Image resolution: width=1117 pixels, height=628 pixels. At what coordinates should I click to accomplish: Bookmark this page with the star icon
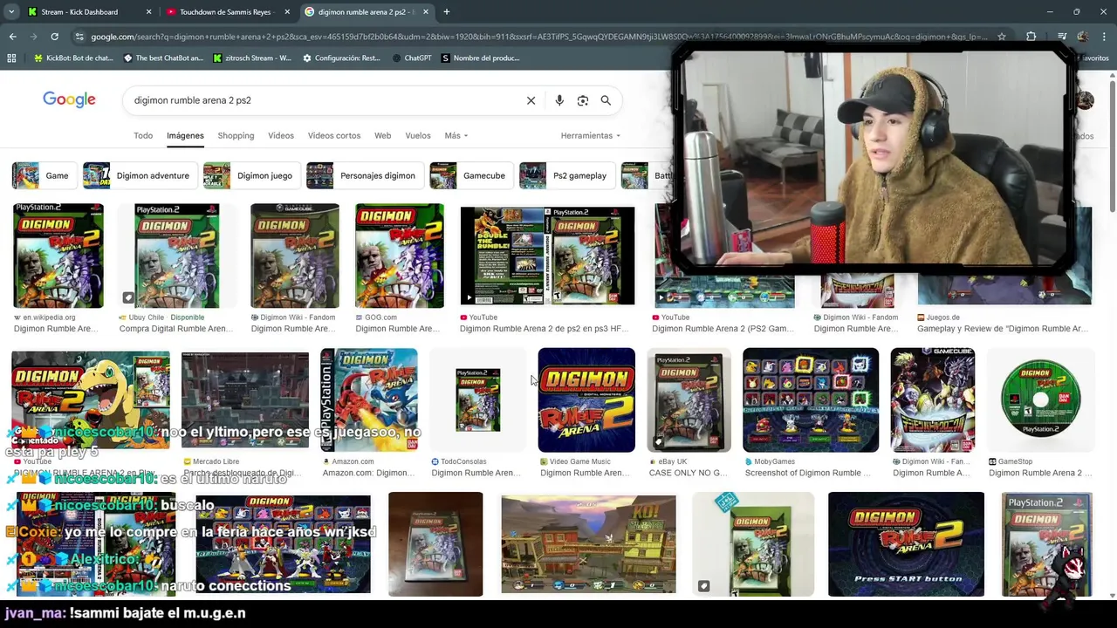click(1002, 37)
